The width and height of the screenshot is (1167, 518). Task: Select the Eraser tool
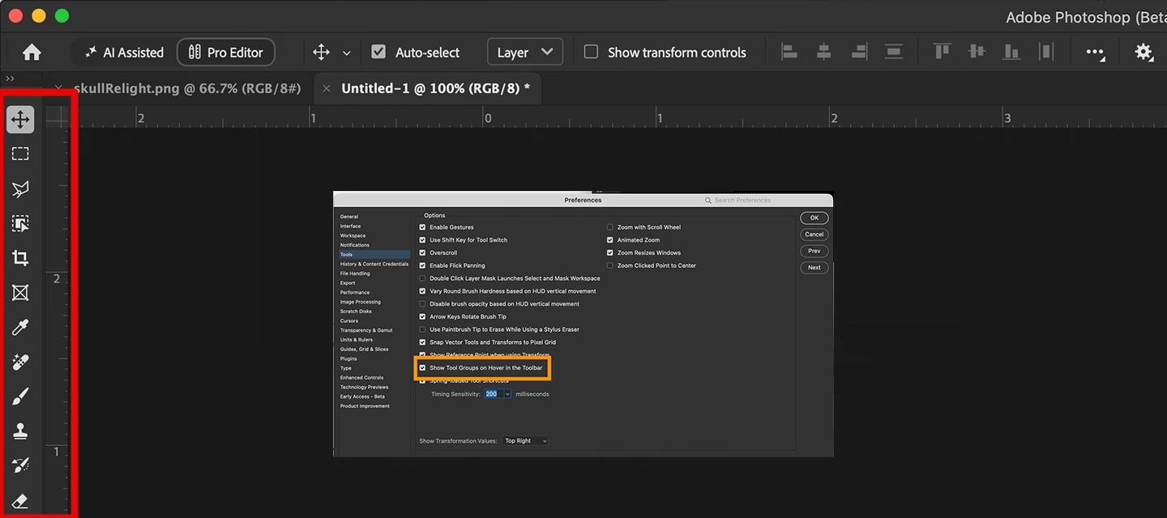coord(20,501)
